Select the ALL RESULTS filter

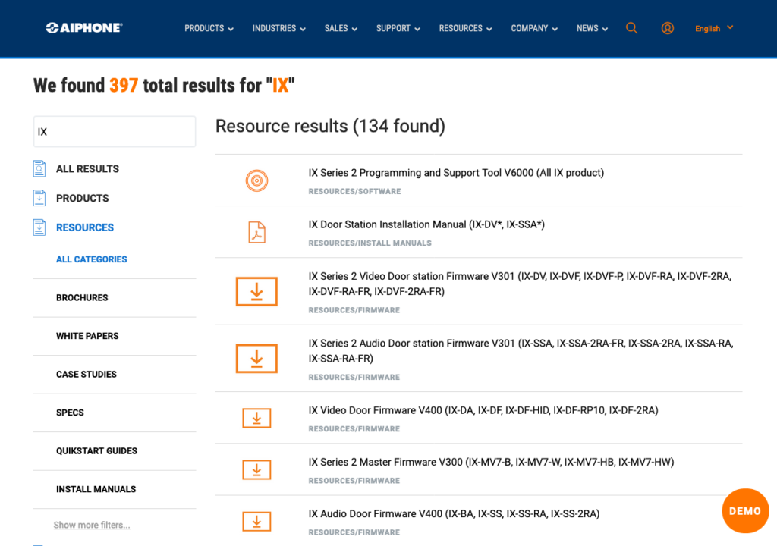pyautogui.click(x=87, y=168)
